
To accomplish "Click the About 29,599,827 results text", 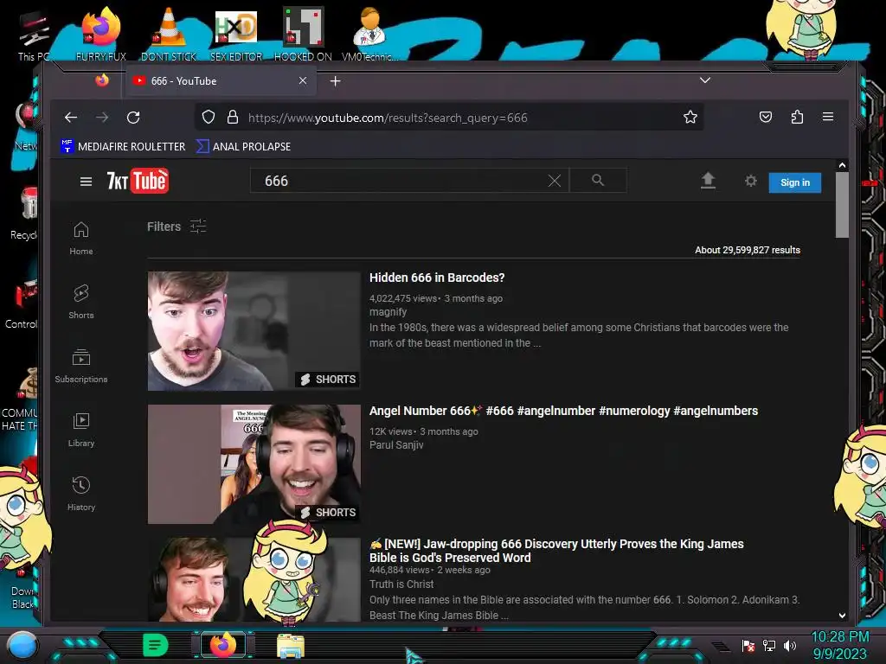I will [x=747, y=250].
